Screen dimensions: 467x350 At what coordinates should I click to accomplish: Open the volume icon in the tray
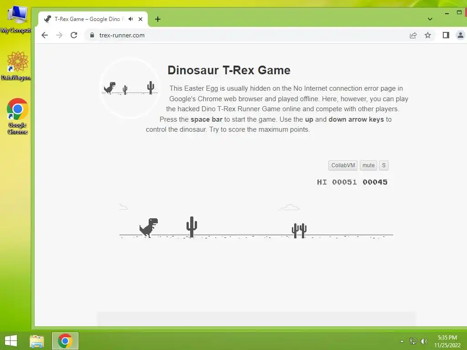pyautogui.click(x=424, y=341)
